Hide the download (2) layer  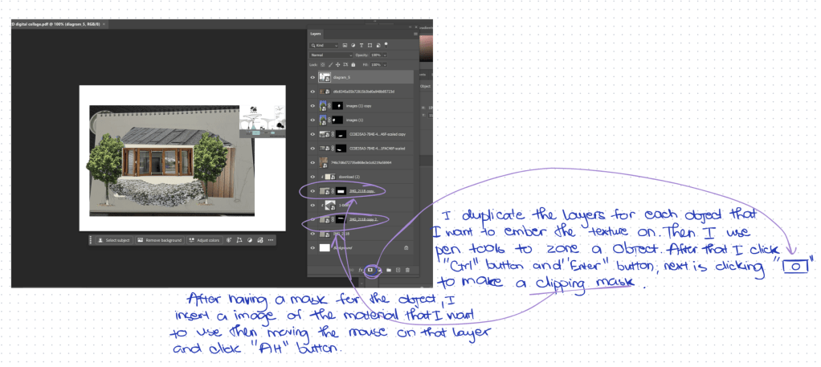click(x=313, y=176)
